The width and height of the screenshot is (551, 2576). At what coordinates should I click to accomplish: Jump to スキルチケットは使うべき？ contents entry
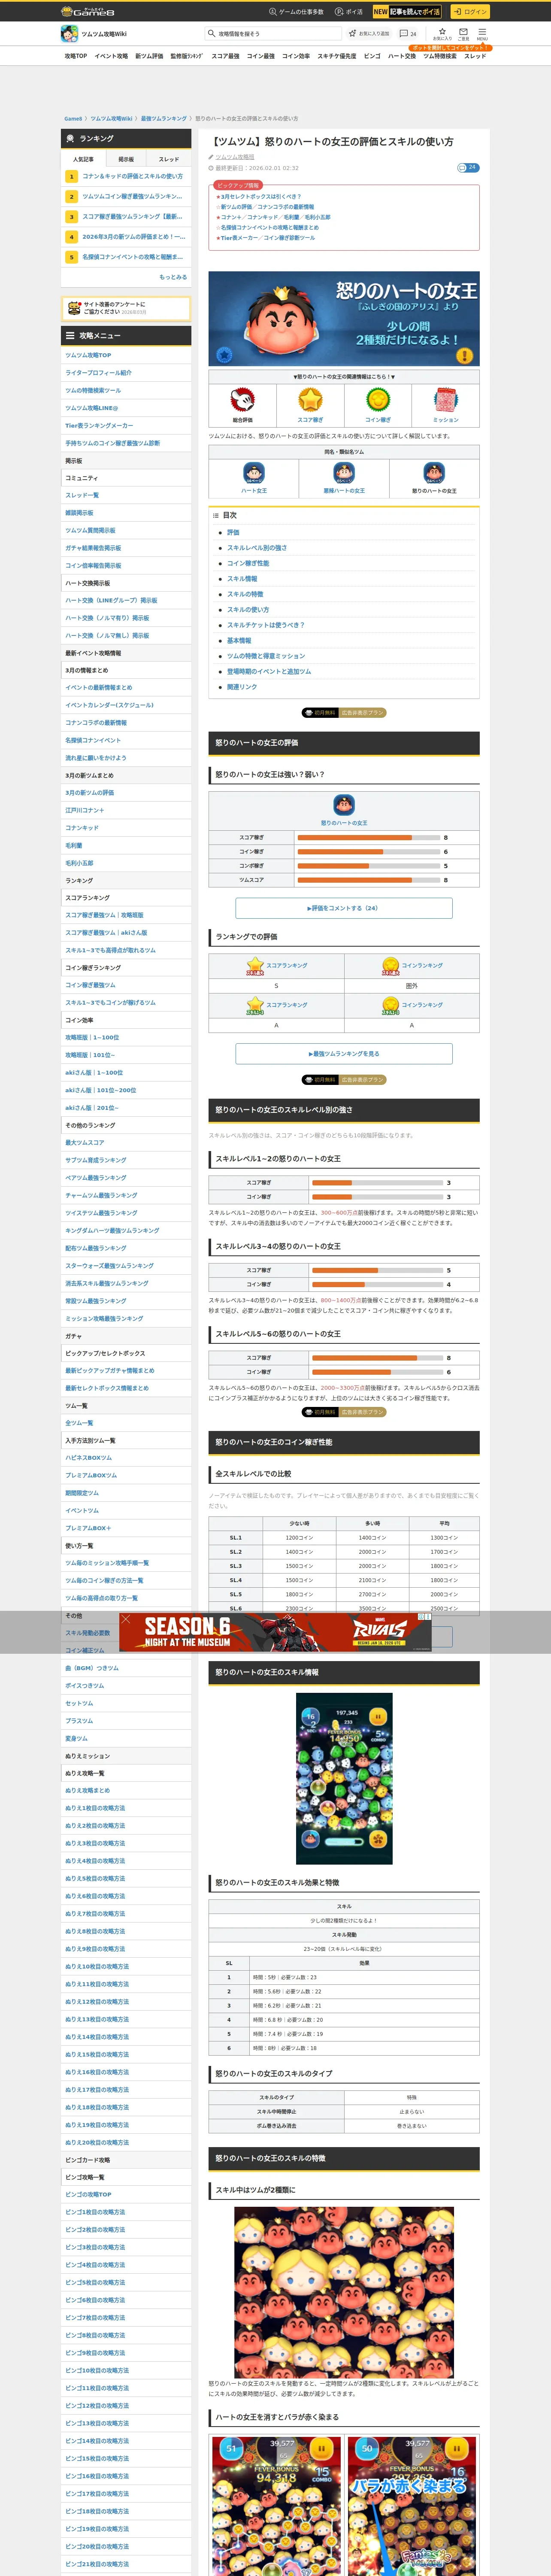click(x=266, y=625)
